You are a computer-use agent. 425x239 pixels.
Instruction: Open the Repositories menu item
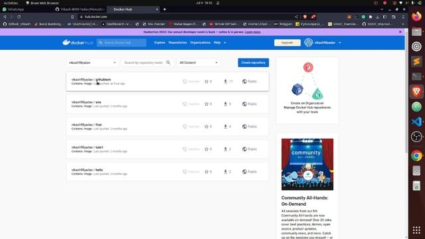[177, 42]
